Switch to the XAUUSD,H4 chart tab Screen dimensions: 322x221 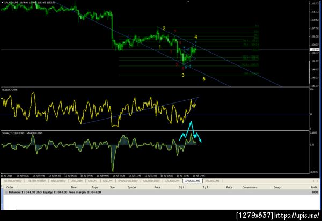(x=172, y=181)
